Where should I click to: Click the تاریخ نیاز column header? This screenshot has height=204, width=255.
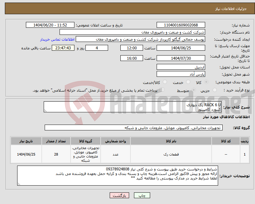click(26, 141)
